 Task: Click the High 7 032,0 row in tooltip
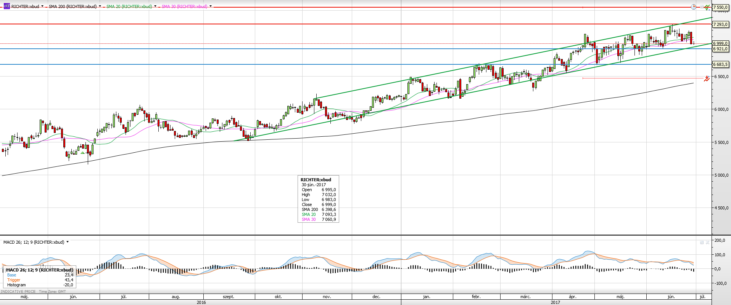(x=319, y=195)
